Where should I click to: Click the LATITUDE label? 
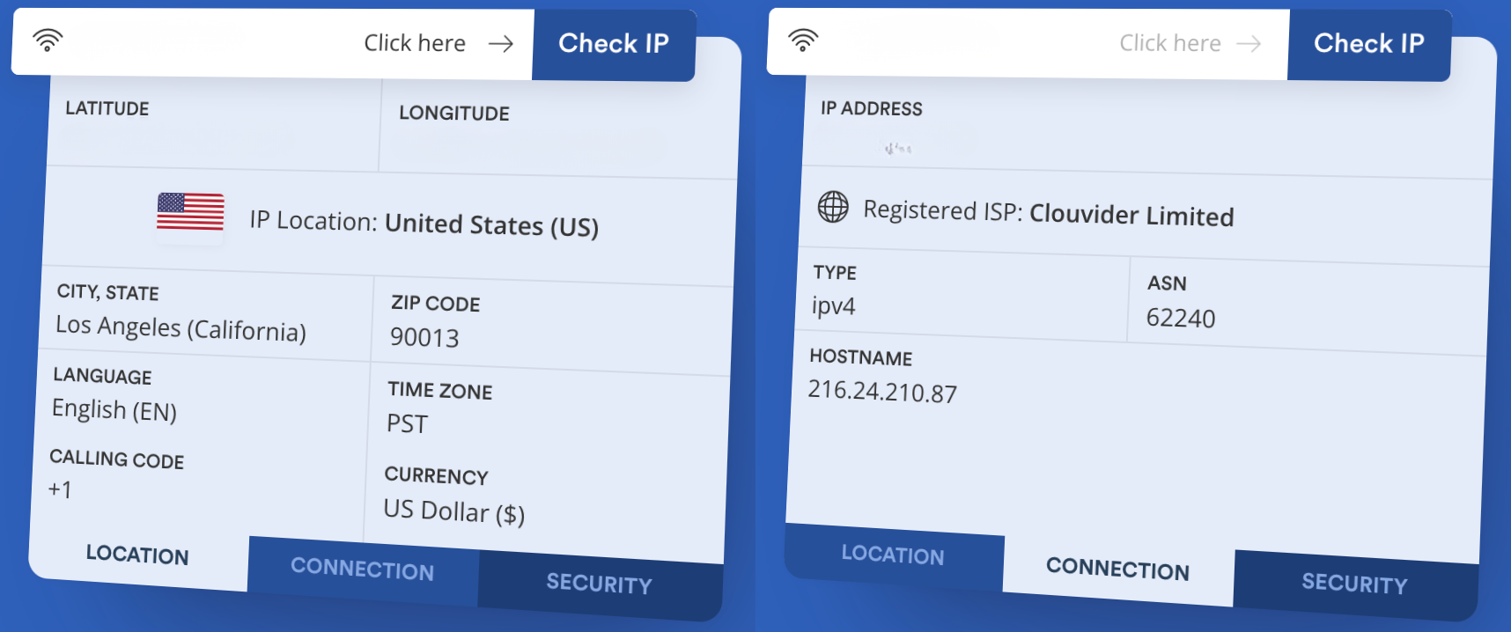(x=107, y=108)
